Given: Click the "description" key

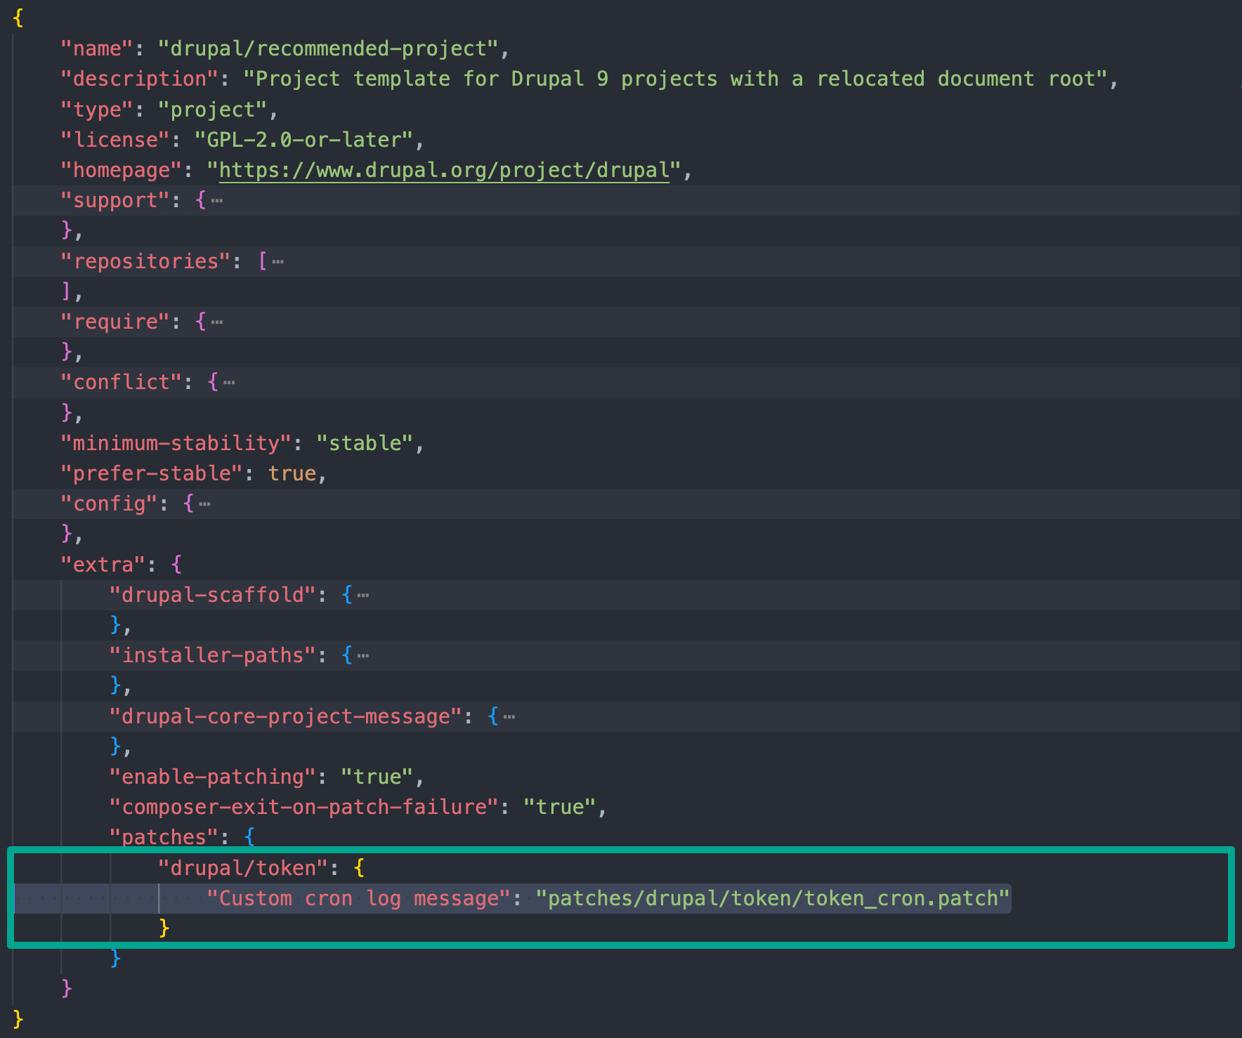Looking at the screenshot, I should [139, 79].
